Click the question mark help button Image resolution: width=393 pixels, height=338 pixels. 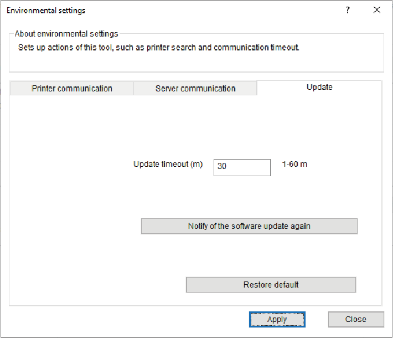tap(348, 10)
